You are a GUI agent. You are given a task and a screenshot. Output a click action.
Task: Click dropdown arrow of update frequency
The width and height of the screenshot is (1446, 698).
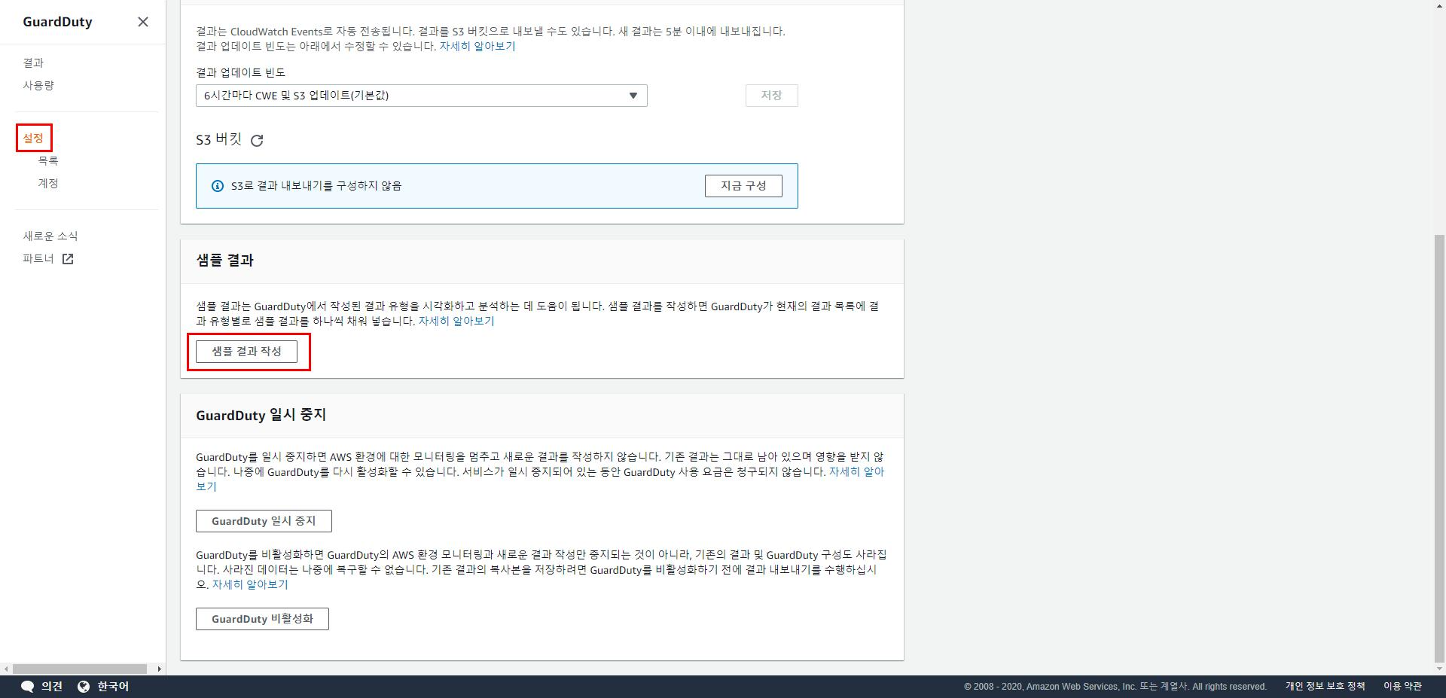click(x=633, y=96)
